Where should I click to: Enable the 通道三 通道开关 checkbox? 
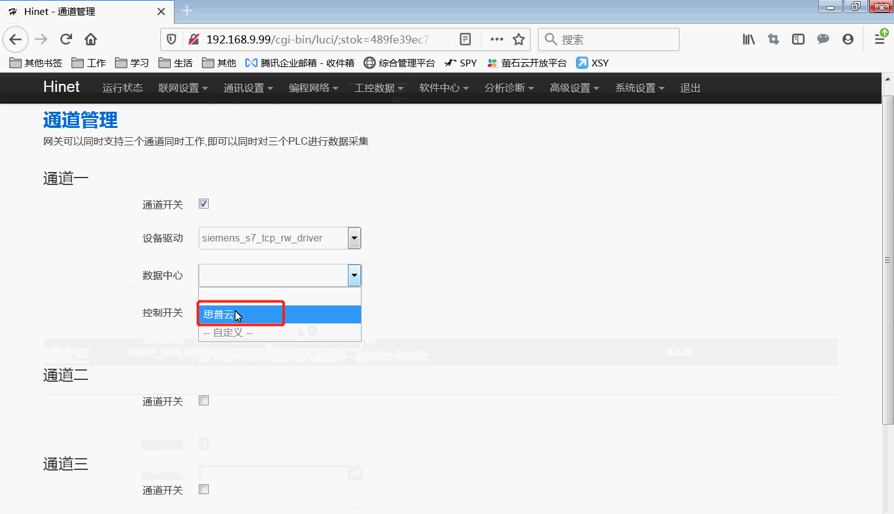(x=204, y=489)
